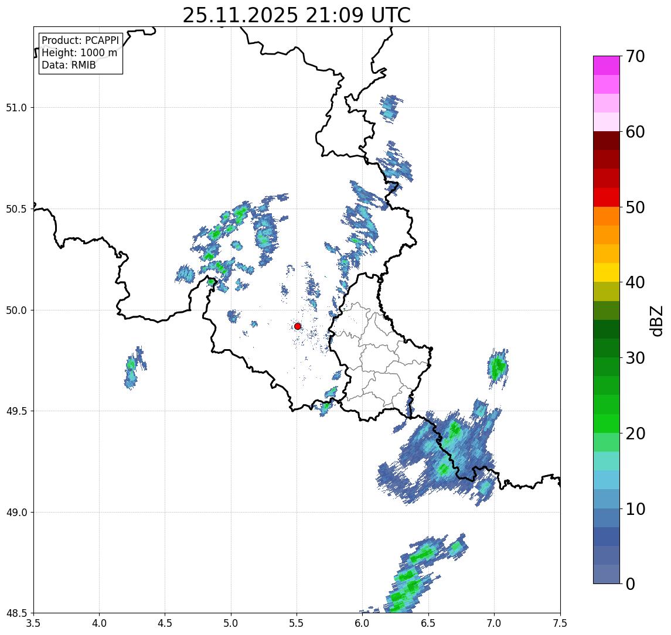The height and width of the screenshot is (635, 671).
Task: Click the latitude axis label 50.5
Action: (x=16, y=209)
